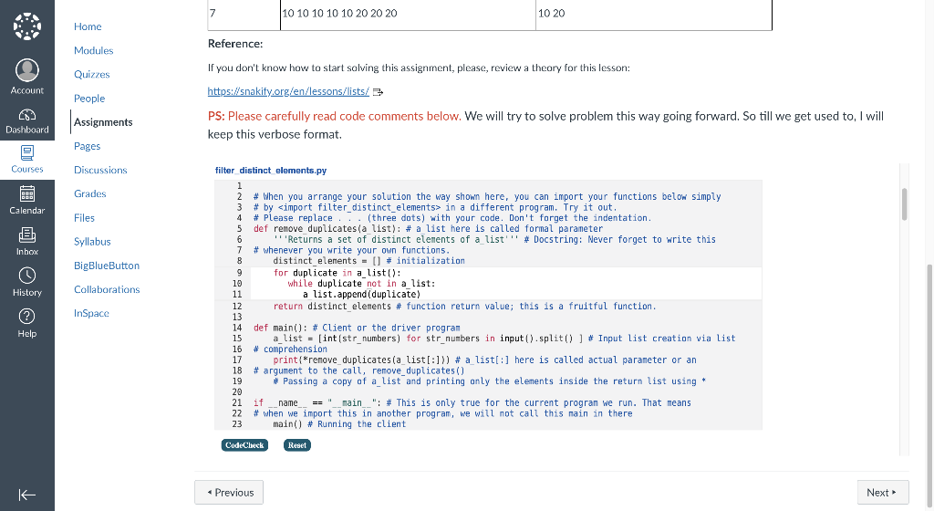934x511 pixels.
Task: Click the page vertical scrollbar thumb
Action: pyautogui.click(x=929, y=387)
